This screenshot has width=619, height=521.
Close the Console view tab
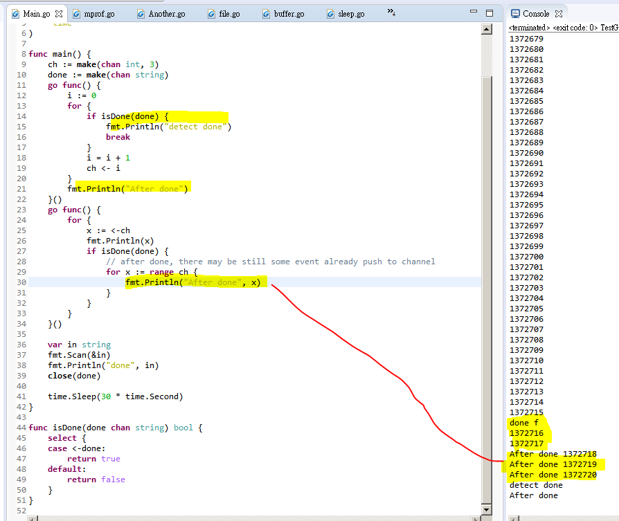click(559, 14)
